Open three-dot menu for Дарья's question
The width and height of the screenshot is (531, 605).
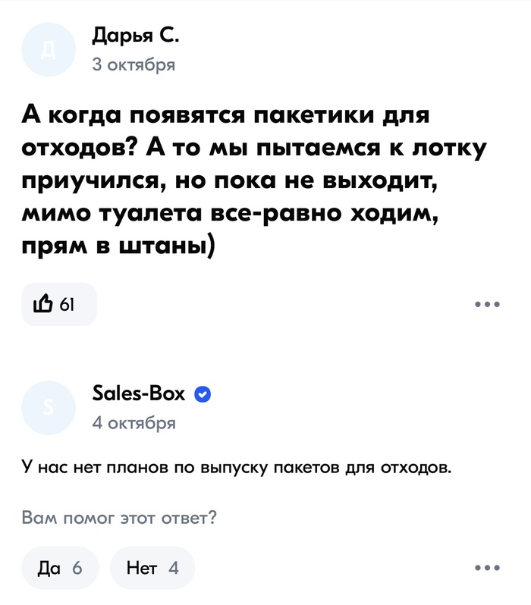487,305
